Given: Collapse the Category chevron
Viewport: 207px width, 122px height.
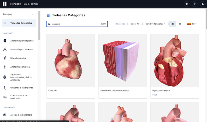Looking at the screenshot, I should tap(33, 14).
